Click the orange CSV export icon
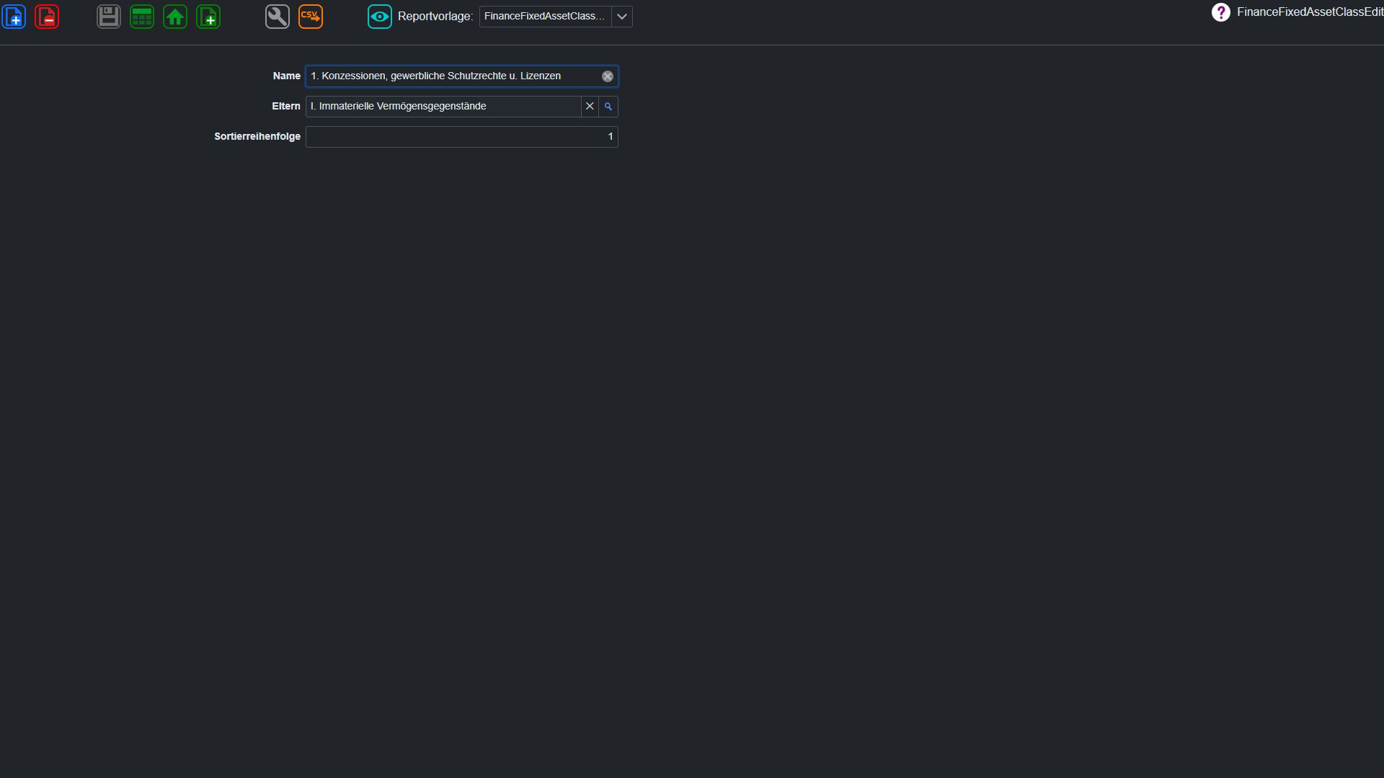Screen dimensions: 1384x778 tap(311, 17)
